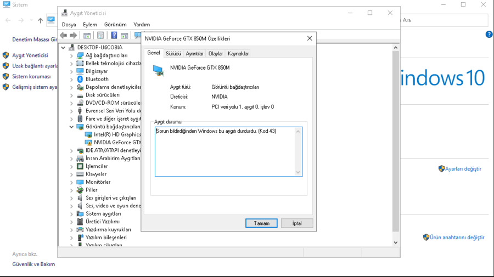Switch to the Sürücü tab
Image resolution: width=494 pixels, height=277 pixels.
[x=173, y=54]
